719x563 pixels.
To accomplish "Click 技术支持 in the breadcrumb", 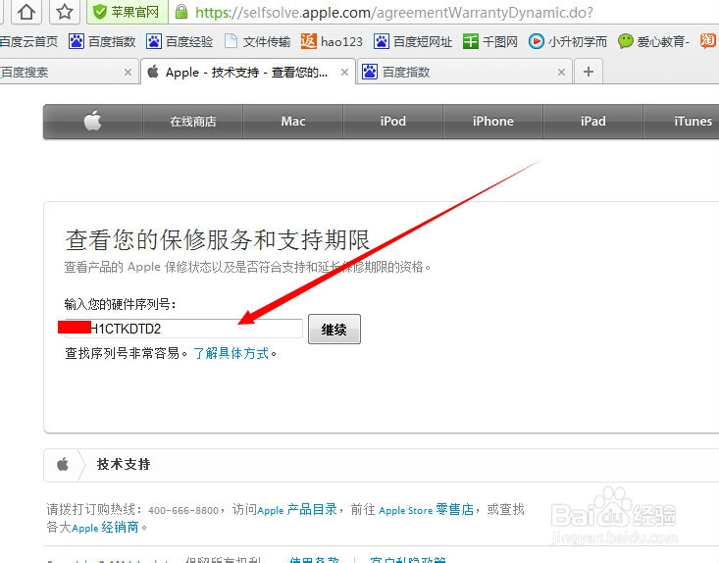I will pyautogui.click(x=124, y=465).
